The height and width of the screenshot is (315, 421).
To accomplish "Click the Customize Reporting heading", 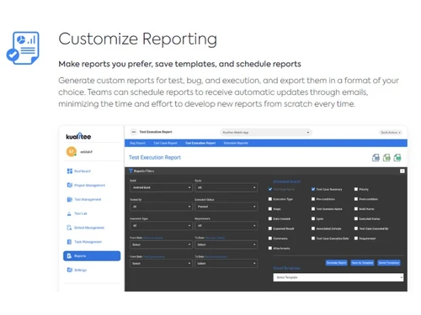I will pyautogui.click(x=137, y=39).
